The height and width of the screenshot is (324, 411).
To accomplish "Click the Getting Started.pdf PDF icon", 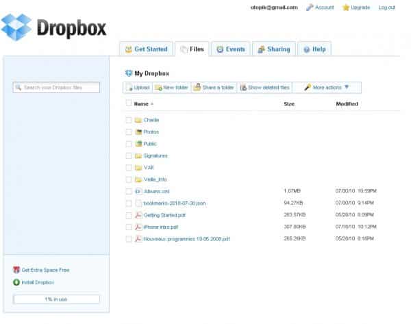I will coord(138,215).
